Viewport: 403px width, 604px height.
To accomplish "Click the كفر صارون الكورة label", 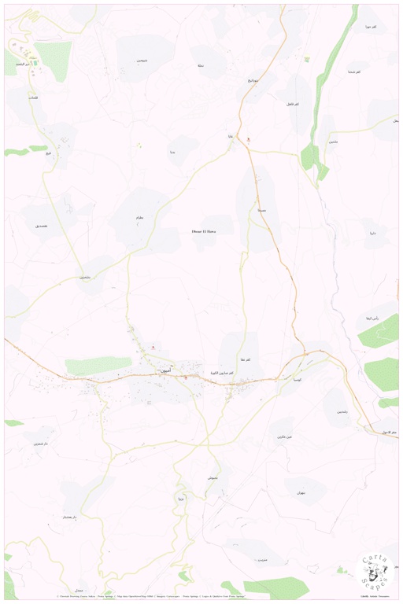I will tap(222, 374).
